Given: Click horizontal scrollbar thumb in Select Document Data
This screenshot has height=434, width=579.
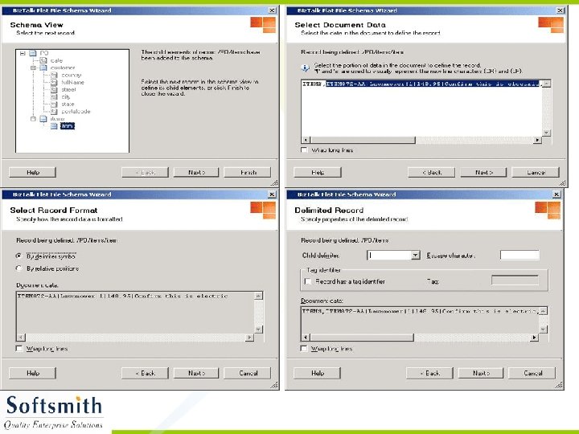Looking at the screenshot, I should [363, 140].
